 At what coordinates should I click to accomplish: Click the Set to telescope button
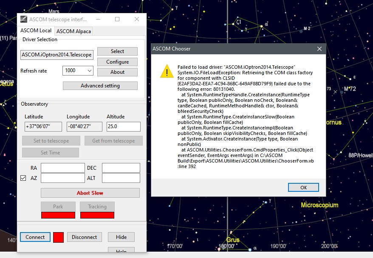click(x=51, y=140)
